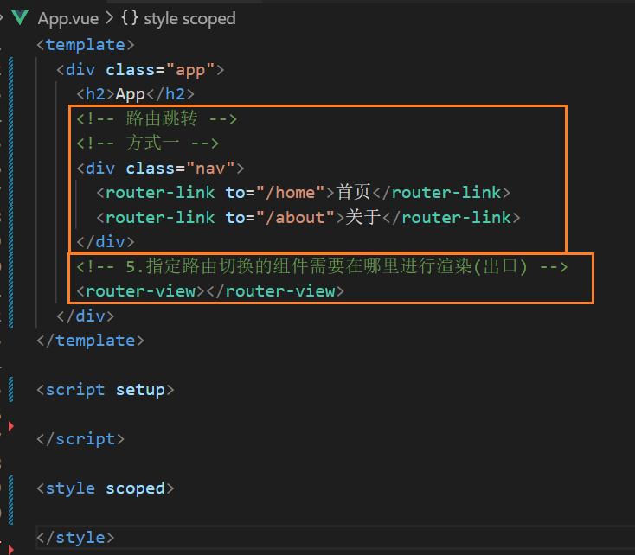Click the closing </template> tag
The image size is (635, 555).
tap(90, 341)
